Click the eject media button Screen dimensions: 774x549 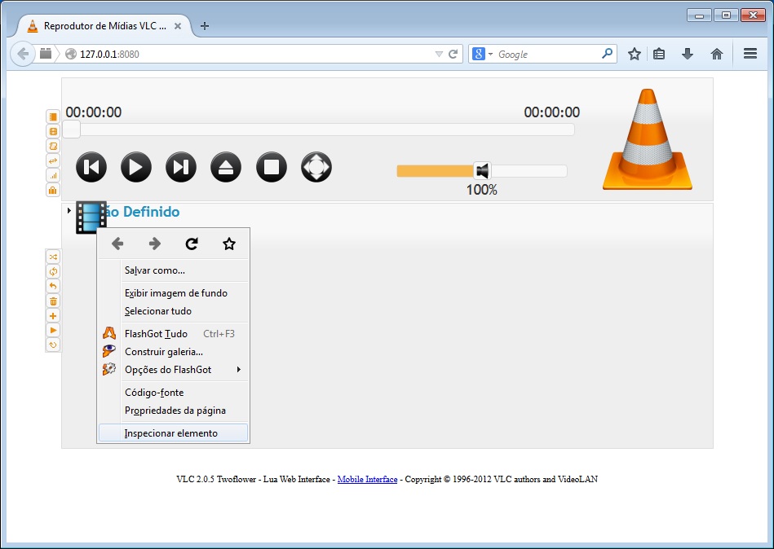click(x=226, y=167)
